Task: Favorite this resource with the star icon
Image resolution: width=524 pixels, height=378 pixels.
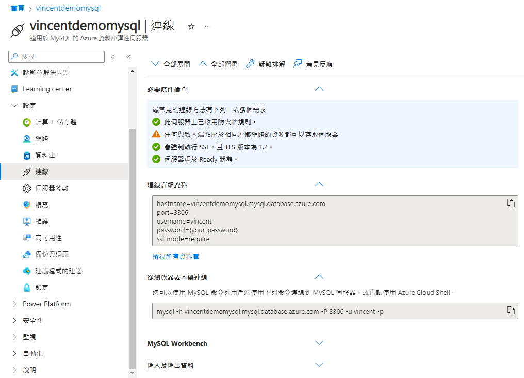Action: tap(191, 26)
